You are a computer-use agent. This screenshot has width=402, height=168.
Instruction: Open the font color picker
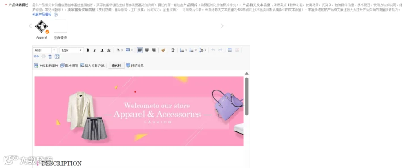coord(120,50)
